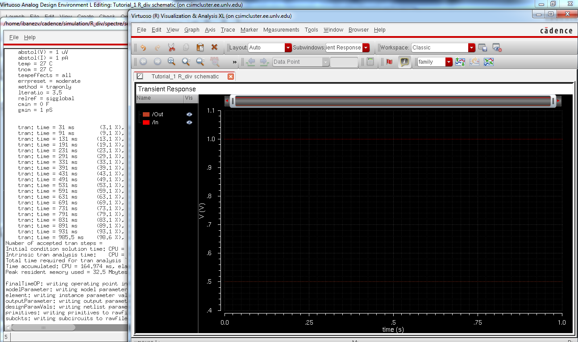The width and height of the screenshot is (578, 342).
Task: Click the Redo arrow icon
Action: [158, 48]
